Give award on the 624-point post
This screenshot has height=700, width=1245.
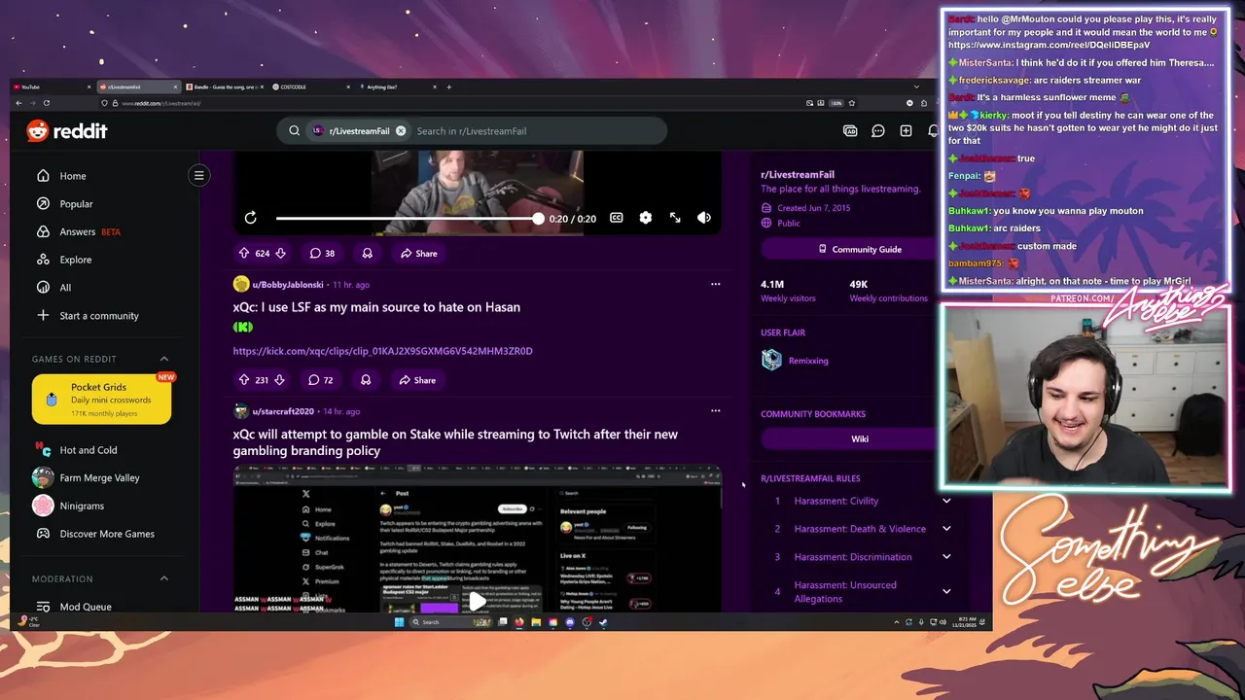point(368,253)
